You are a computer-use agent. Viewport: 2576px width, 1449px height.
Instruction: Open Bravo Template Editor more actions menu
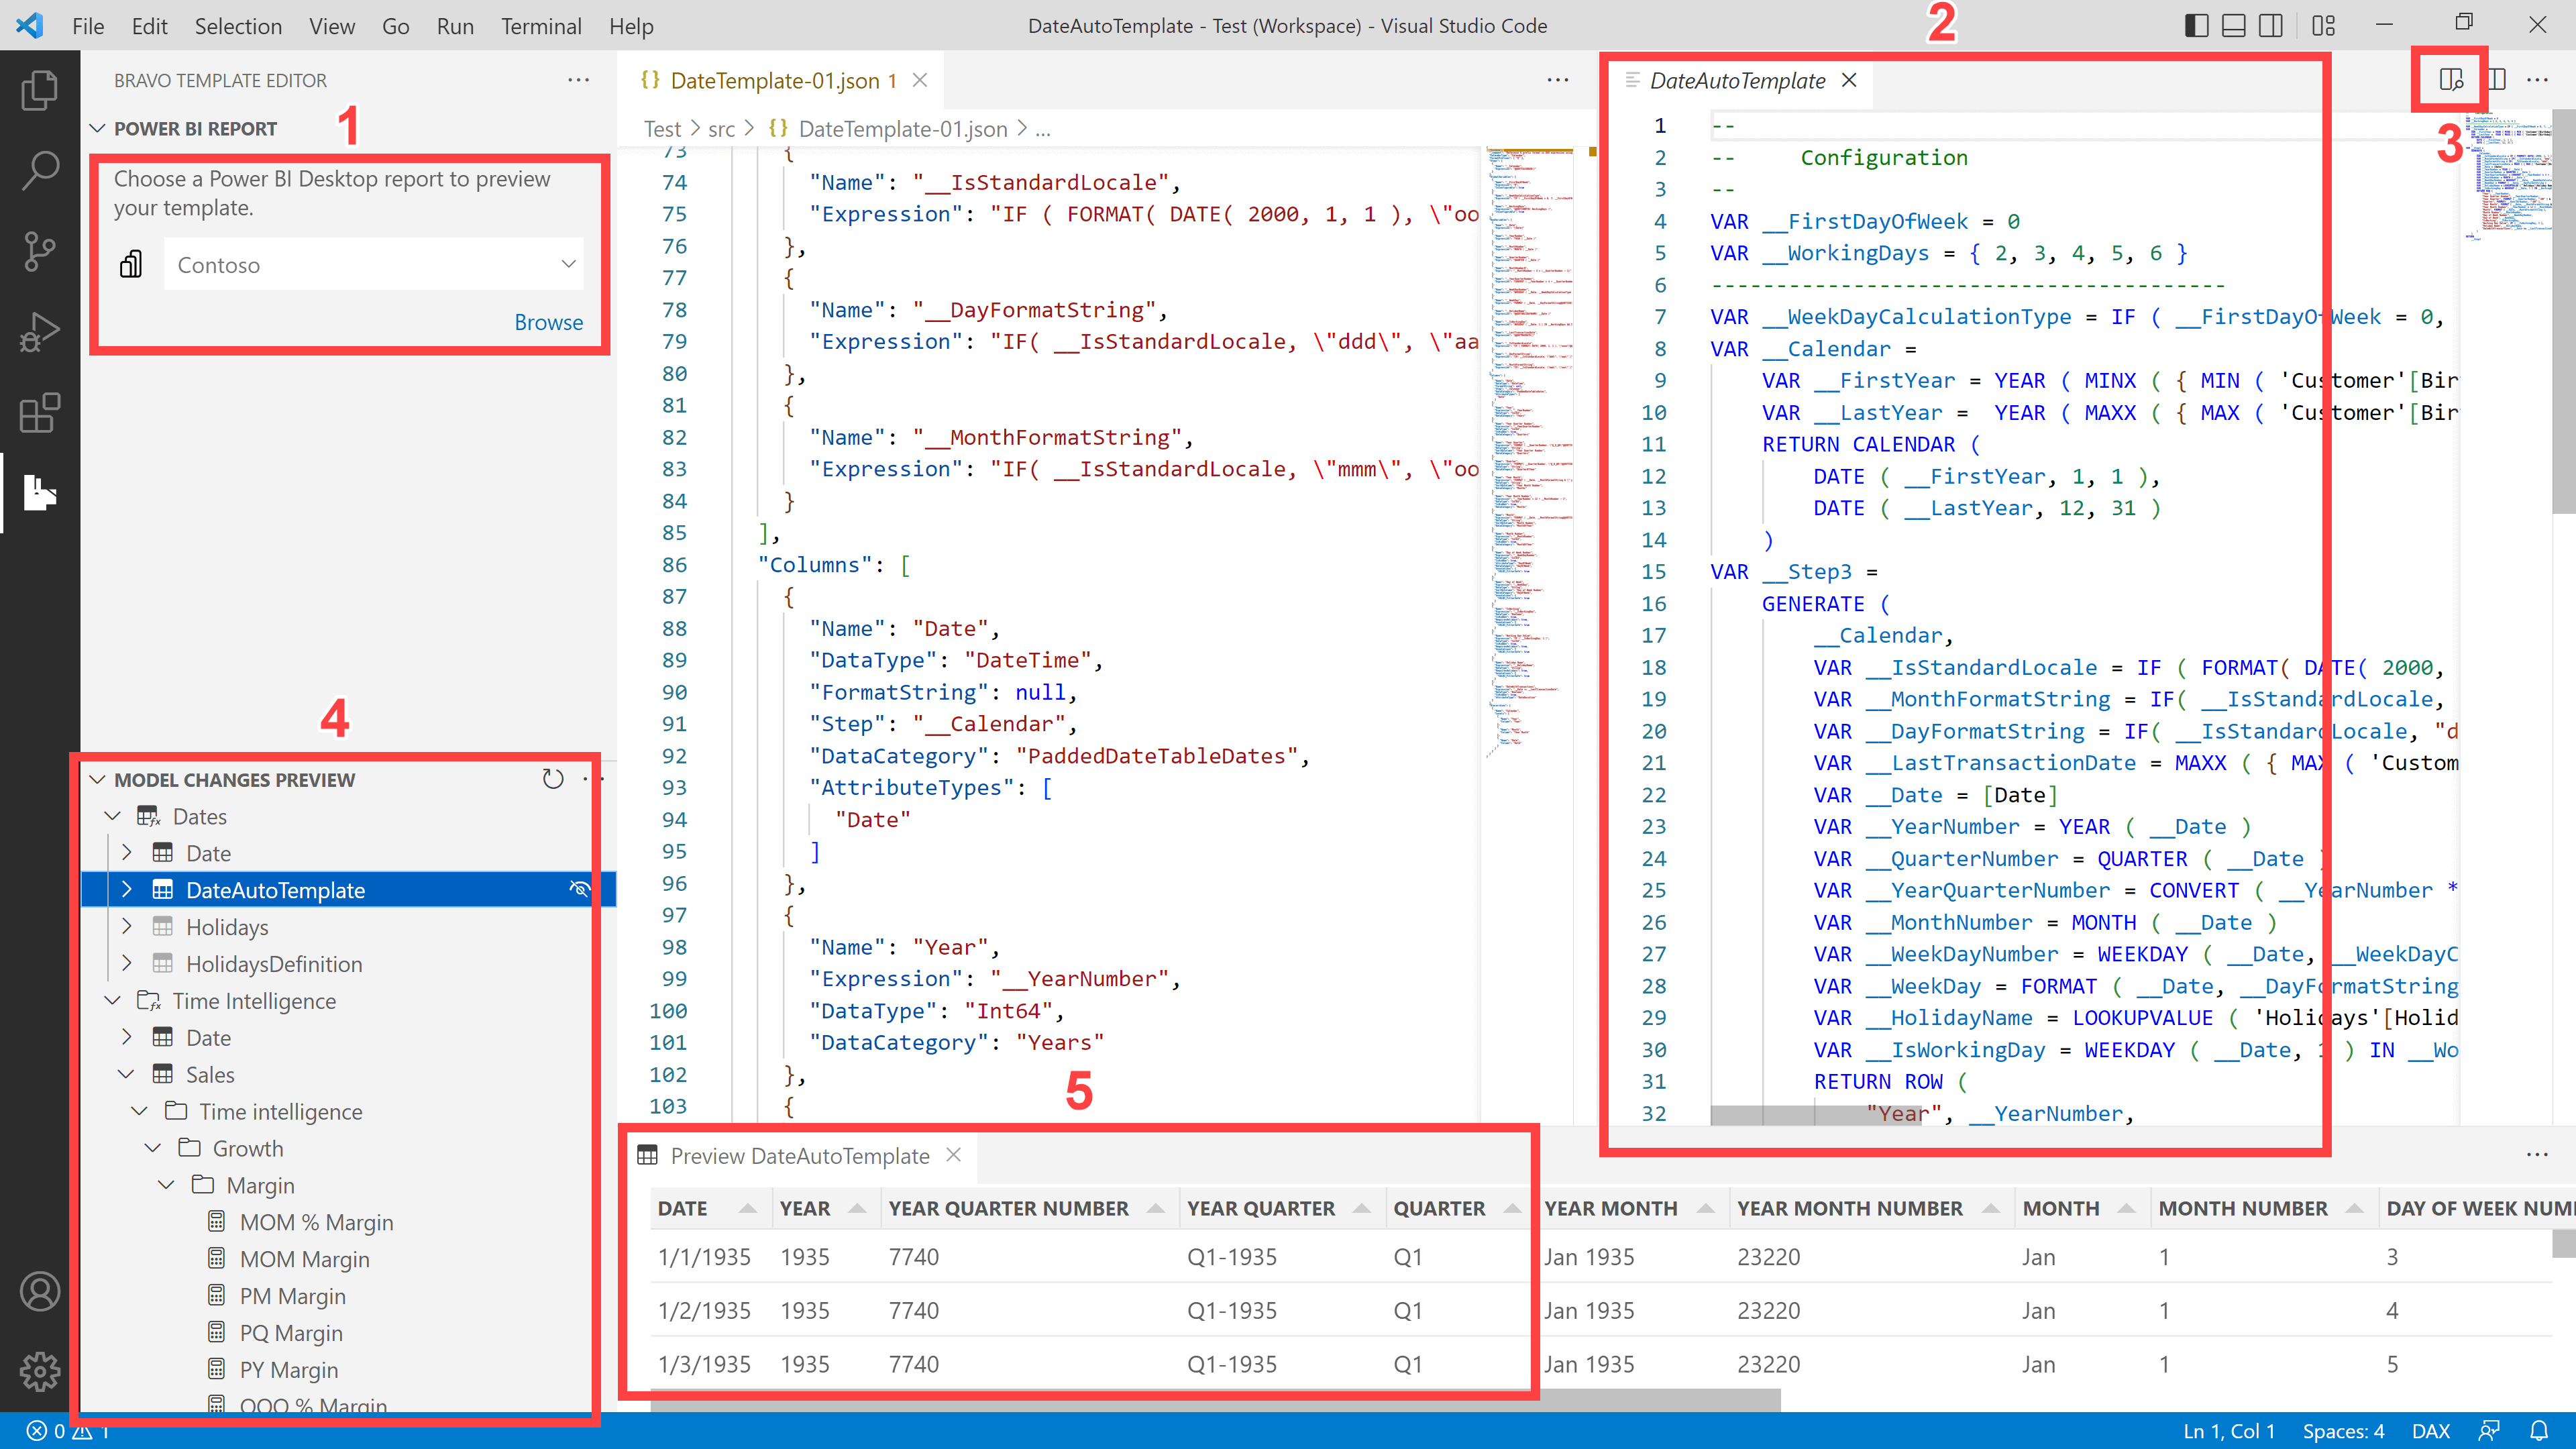point(578,80)
